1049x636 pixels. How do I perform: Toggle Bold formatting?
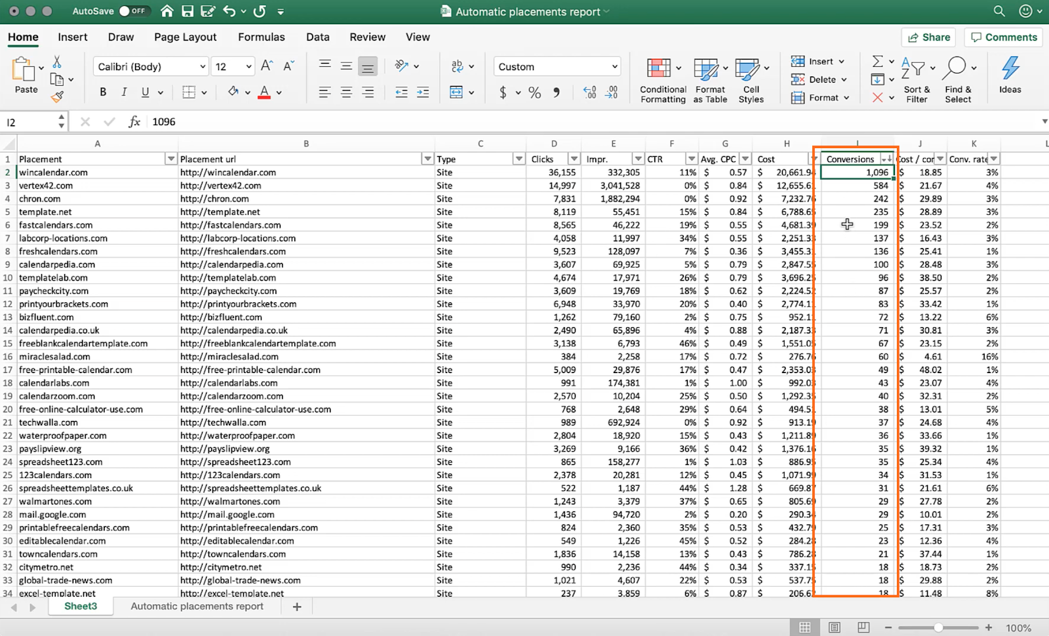point(103,92)
